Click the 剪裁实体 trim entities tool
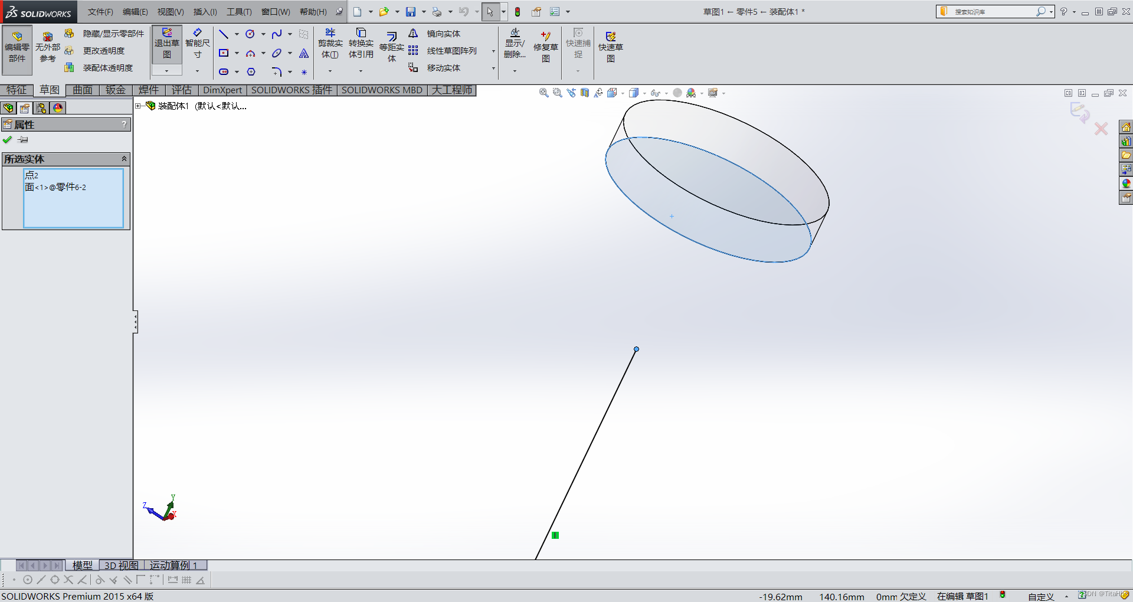The width and height of the screenshot is (1133, 602). click(x=330, y=44)
